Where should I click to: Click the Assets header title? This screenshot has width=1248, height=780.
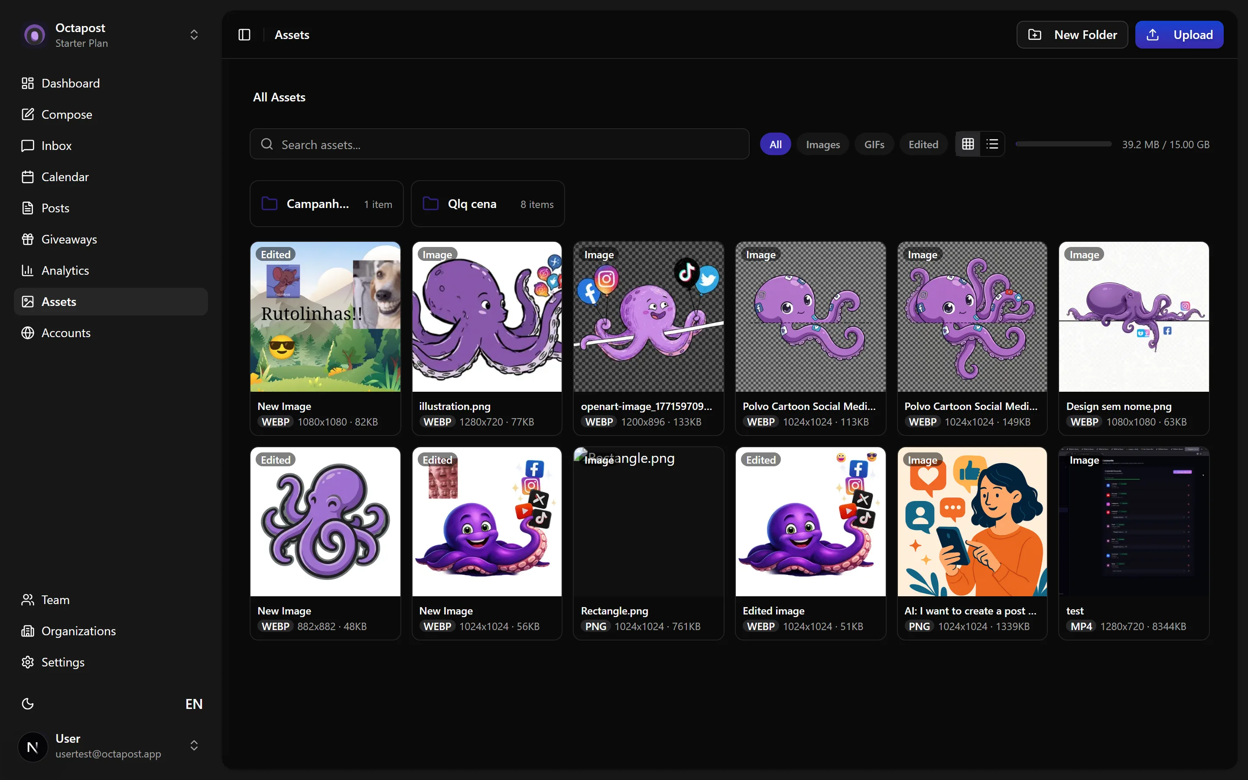pyautogui.click(x=292, y=35)
